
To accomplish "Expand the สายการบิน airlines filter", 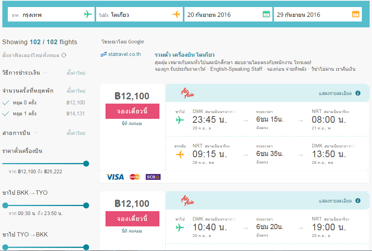I will 20,133.
